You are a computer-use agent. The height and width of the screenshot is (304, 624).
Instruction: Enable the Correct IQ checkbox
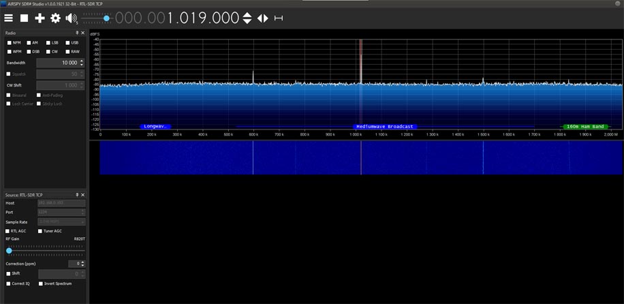coord(8,284)
